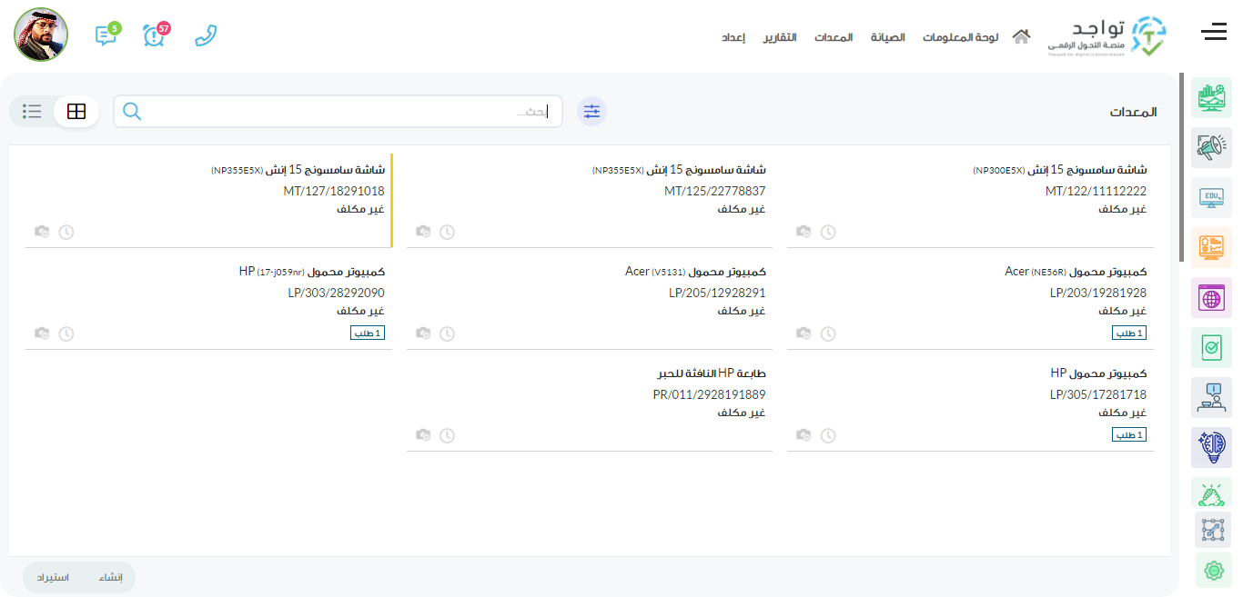Screen dimensions: 1243x597
Task: Switch to grid card view
Action: click(76, 111)
